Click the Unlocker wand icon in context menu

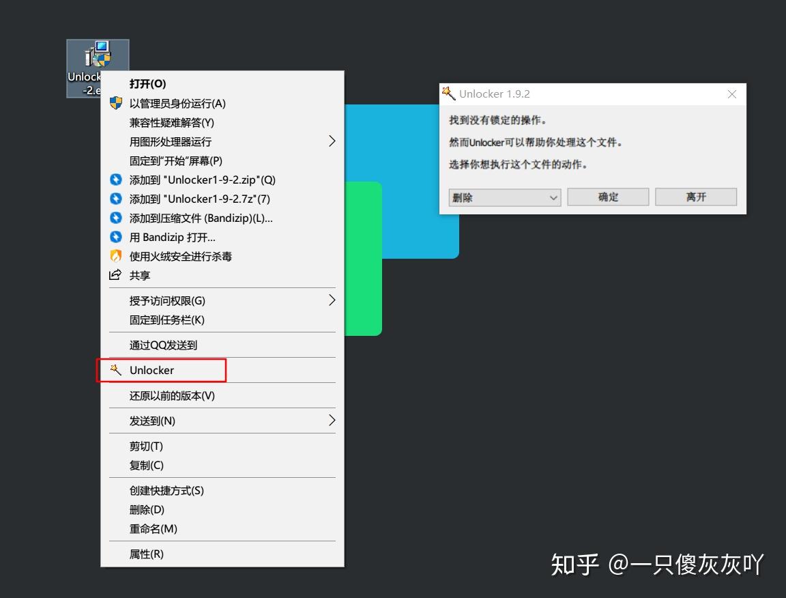[116, 370]
